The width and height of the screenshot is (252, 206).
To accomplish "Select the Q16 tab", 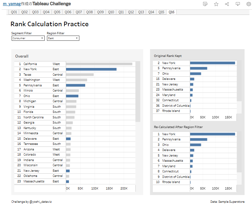I will [171, 12].
